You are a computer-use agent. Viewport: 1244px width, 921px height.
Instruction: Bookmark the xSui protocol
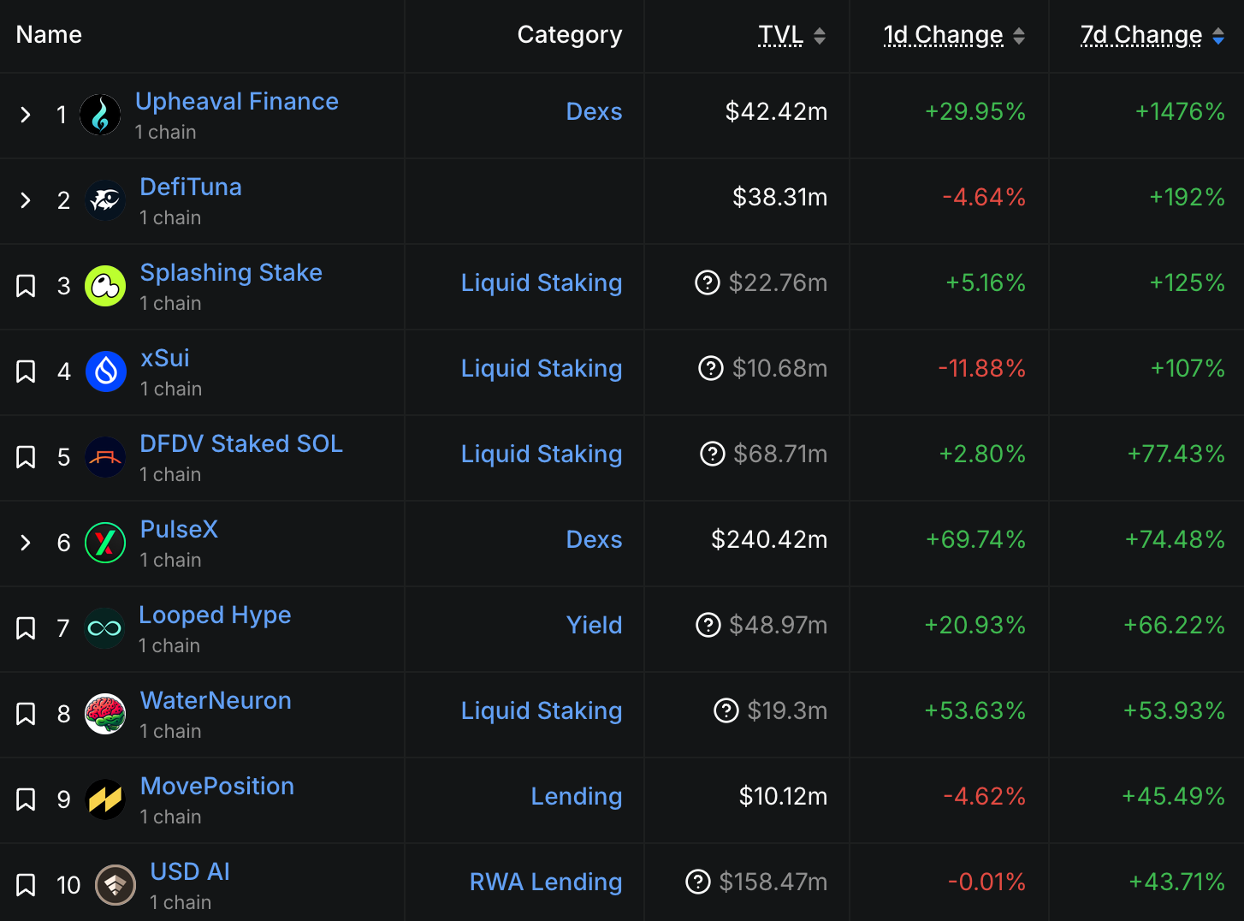[x=26, y=371]
